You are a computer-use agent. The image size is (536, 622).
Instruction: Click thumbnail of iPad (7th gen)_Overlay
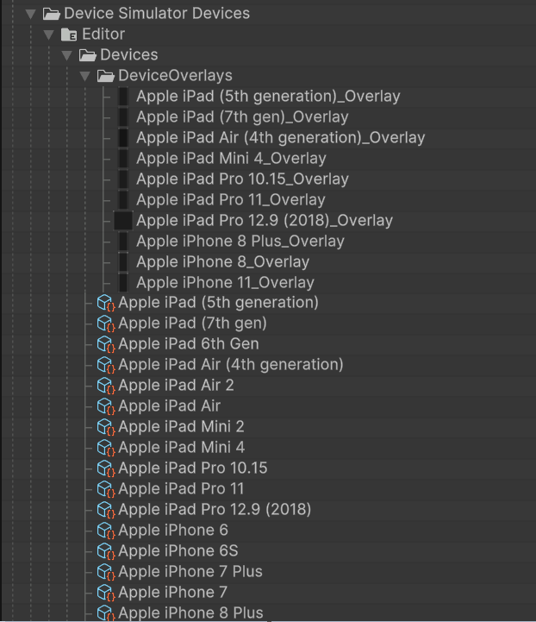[123, 117]
